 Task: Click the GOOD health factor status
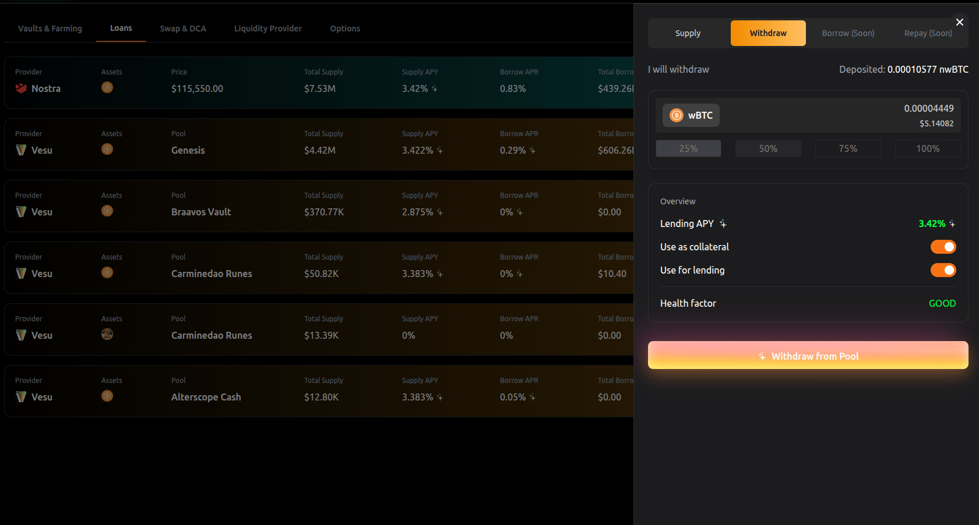[x=942, y=303]
